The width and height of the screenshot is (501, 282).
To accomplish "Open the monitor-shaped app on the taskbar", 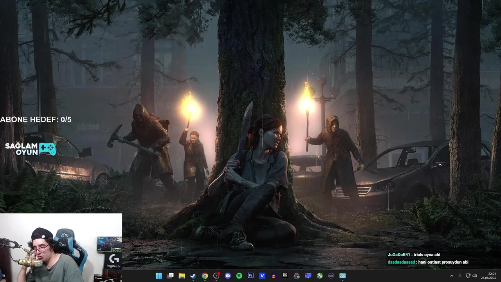I will [308, 276].
